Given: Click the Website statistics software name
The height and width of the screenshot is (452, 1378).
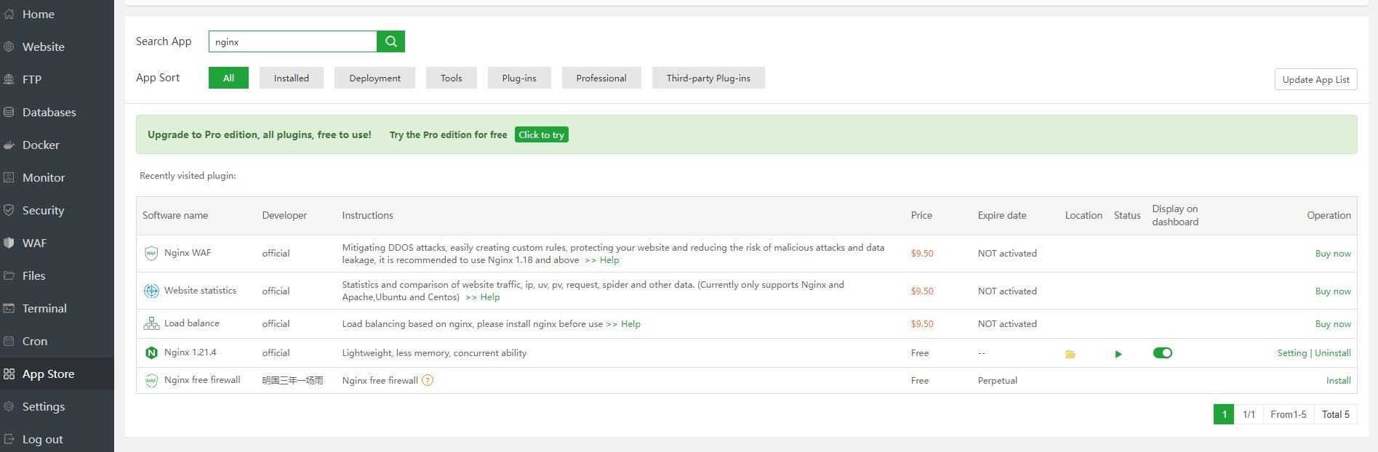Looking at the screenshot, I should click(x=200, y=291).
